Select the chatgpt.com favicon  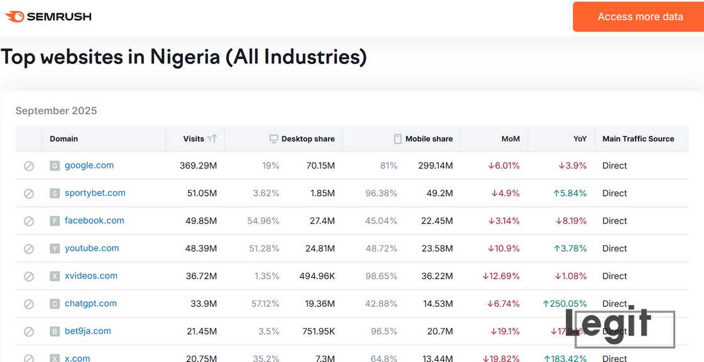[54, 303]
